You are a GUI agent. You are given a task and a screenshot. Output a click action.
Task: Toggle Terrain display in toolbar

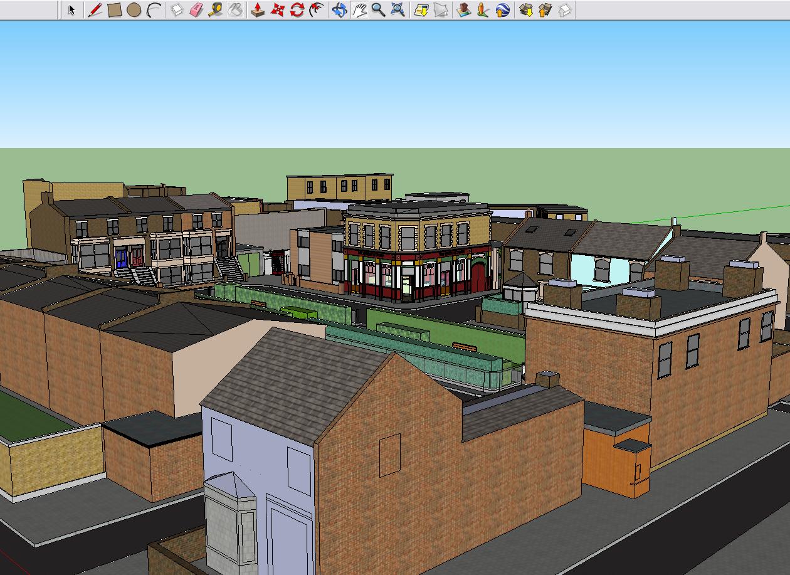click(441, 10)
